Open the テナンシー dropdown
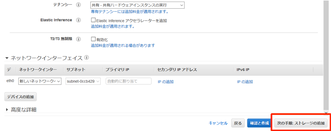This screenshot has width=331, height=131. pos(137,5)
